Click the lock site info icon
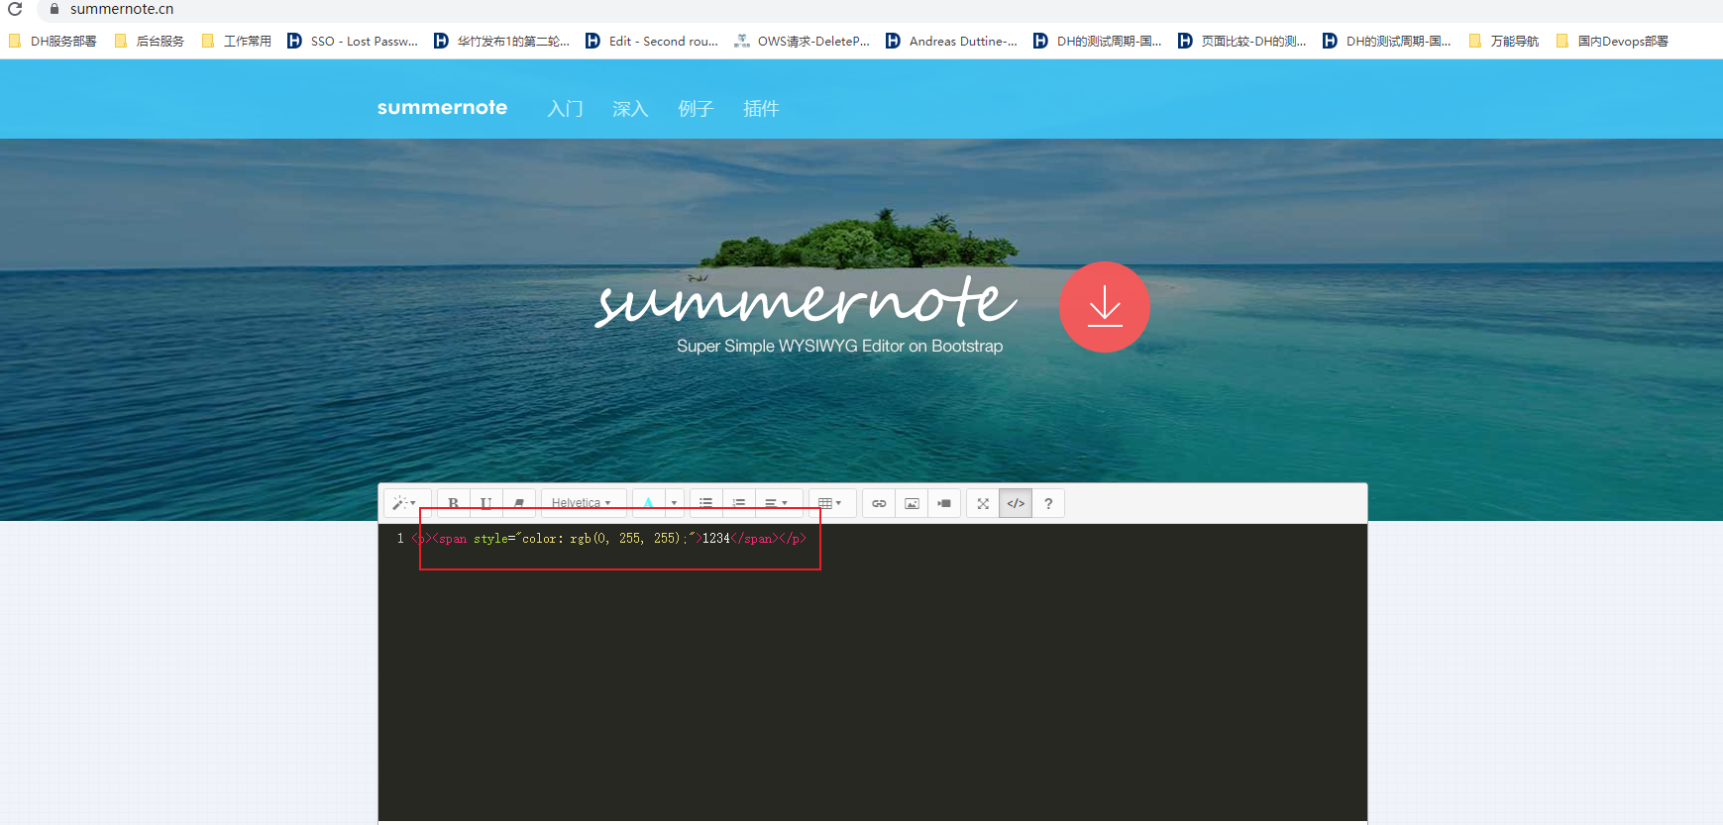 (x=54, y=9)
